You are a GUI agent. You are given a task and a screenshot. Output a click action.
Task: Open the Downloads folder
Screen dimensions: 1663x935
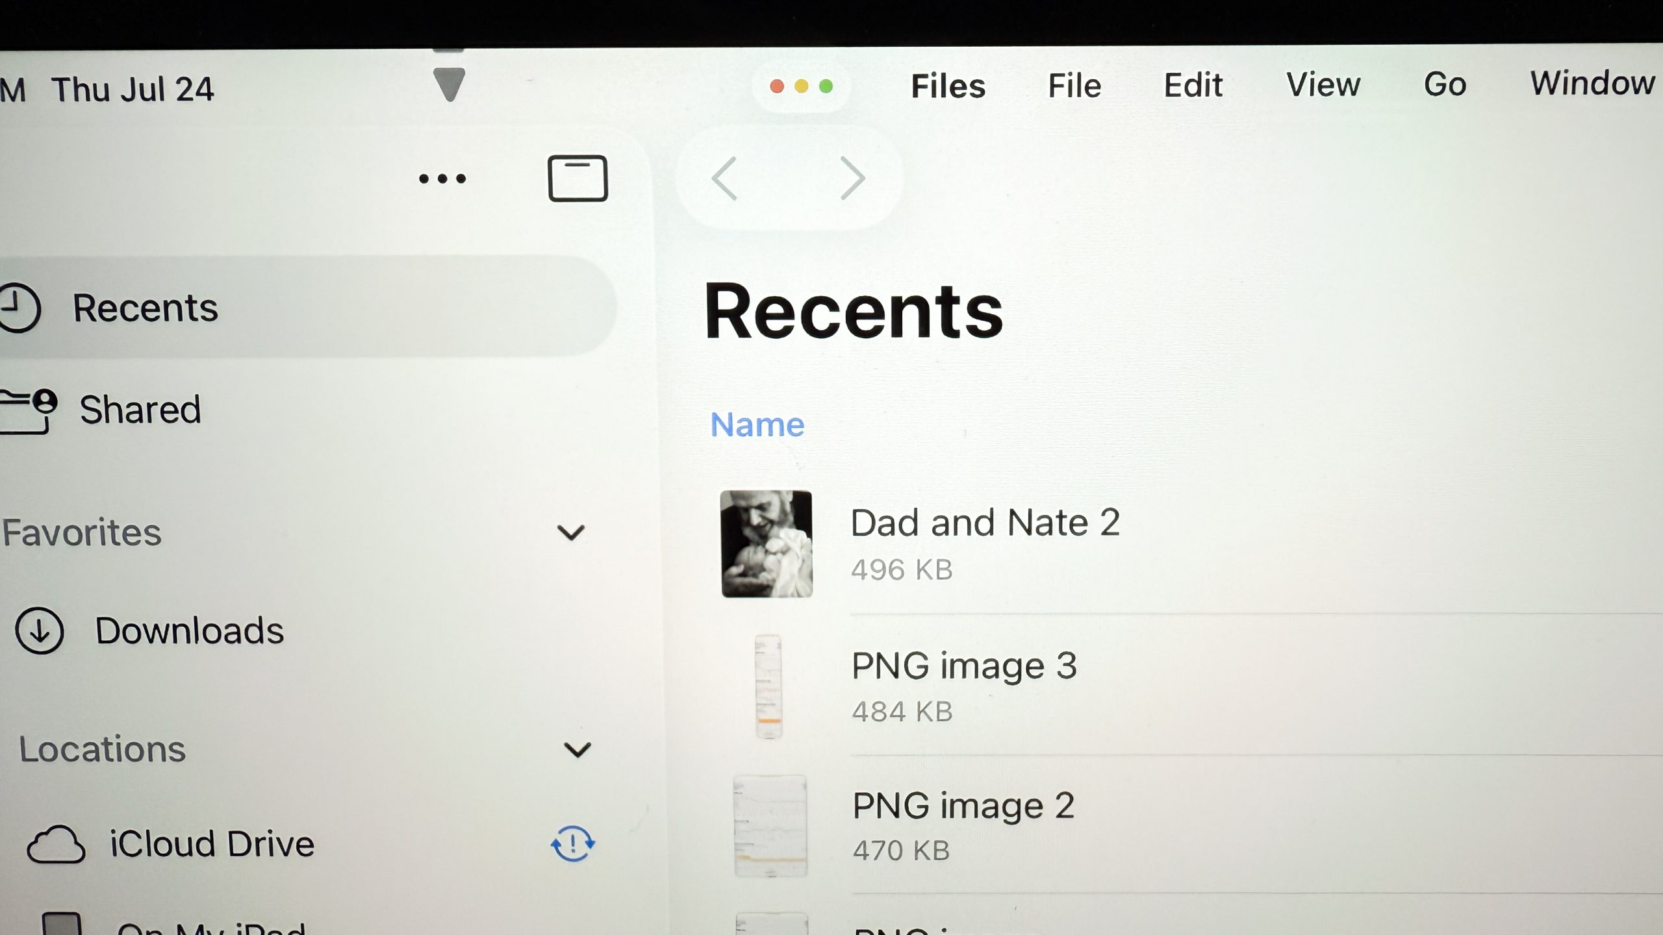coord(189,629)
